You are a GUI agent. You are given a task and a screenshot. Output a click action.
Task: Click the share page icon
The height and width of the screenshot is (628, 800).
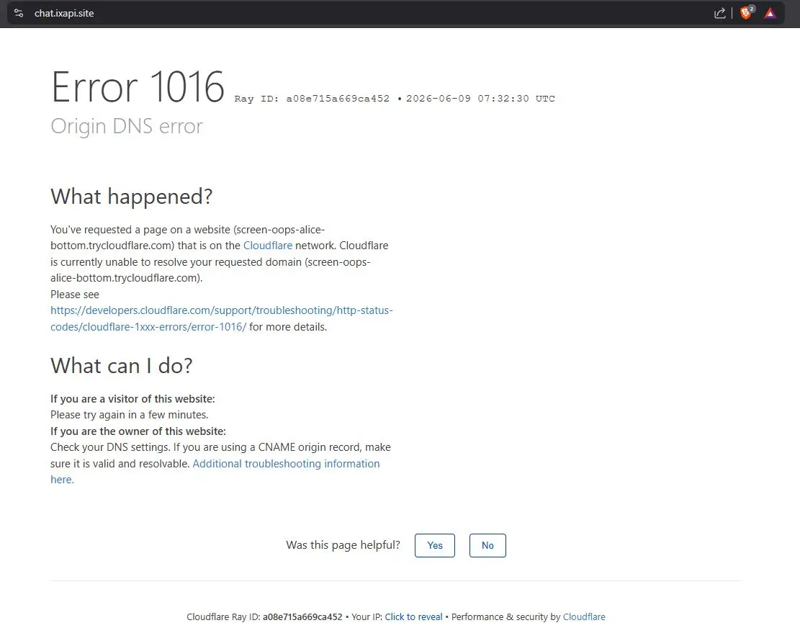click(719, 13)
